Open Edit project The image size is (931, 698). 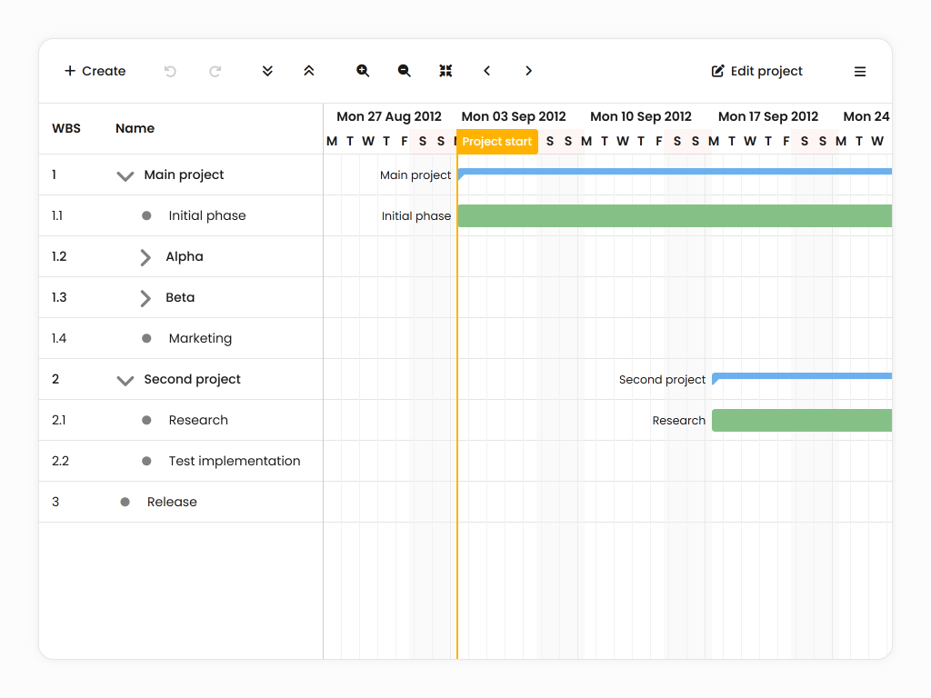757,71
